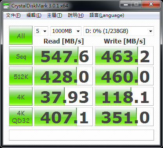Image resolution: width=163 pixels, height=148 pixels.
Task: Click the 512K write result 460.0
Action: pyautogui.click(x=124, y=76)
